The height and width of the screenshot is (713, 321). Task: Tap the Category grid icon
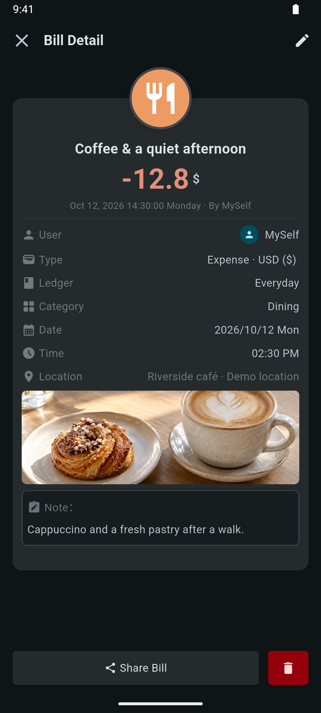(x=29, y=306)
